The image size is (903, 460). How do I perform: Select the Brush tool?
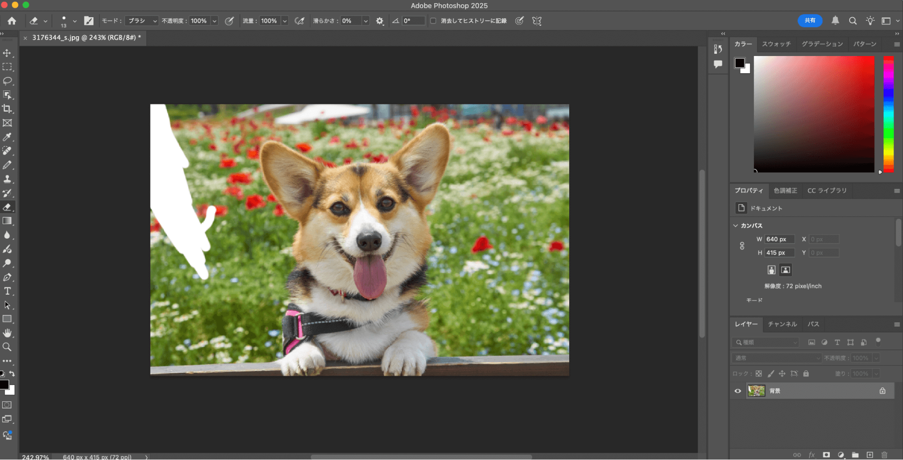point(7,165)
